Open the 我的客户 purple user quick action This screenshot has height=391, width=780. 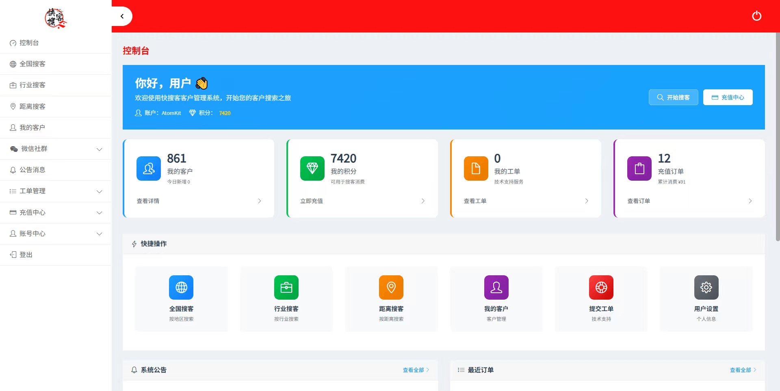[x=496, y=287]
